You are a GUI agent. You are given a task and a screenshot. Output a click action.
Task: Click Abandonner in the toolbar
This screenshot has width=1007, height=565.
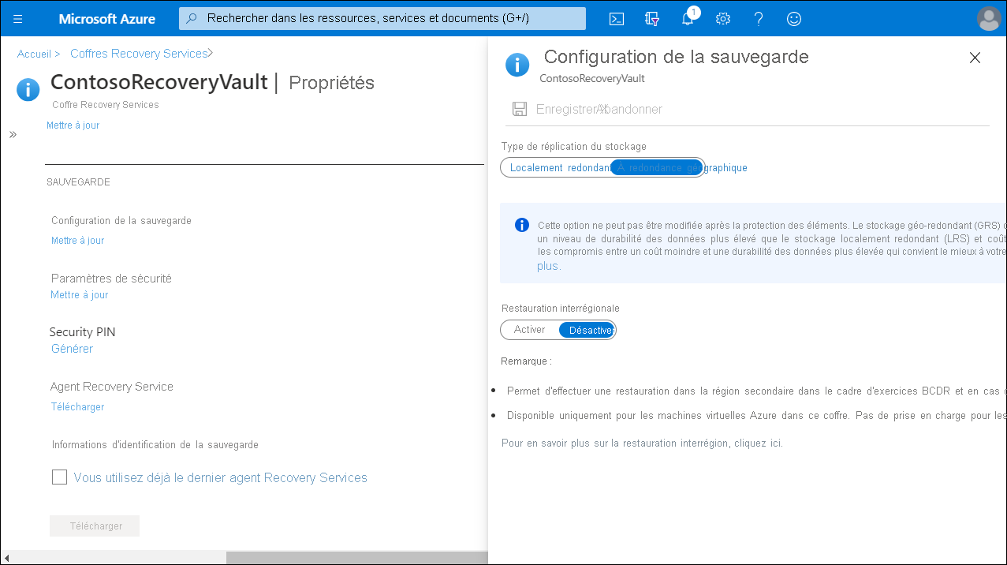[630, 109]
